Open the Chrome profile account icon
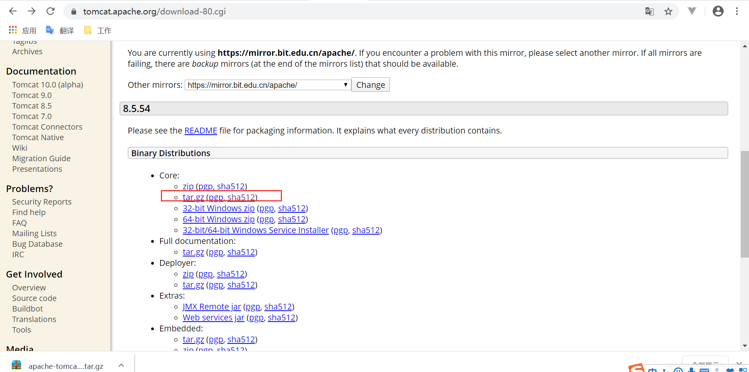This screenshot has height=372, width=749. tap(718, 11)
